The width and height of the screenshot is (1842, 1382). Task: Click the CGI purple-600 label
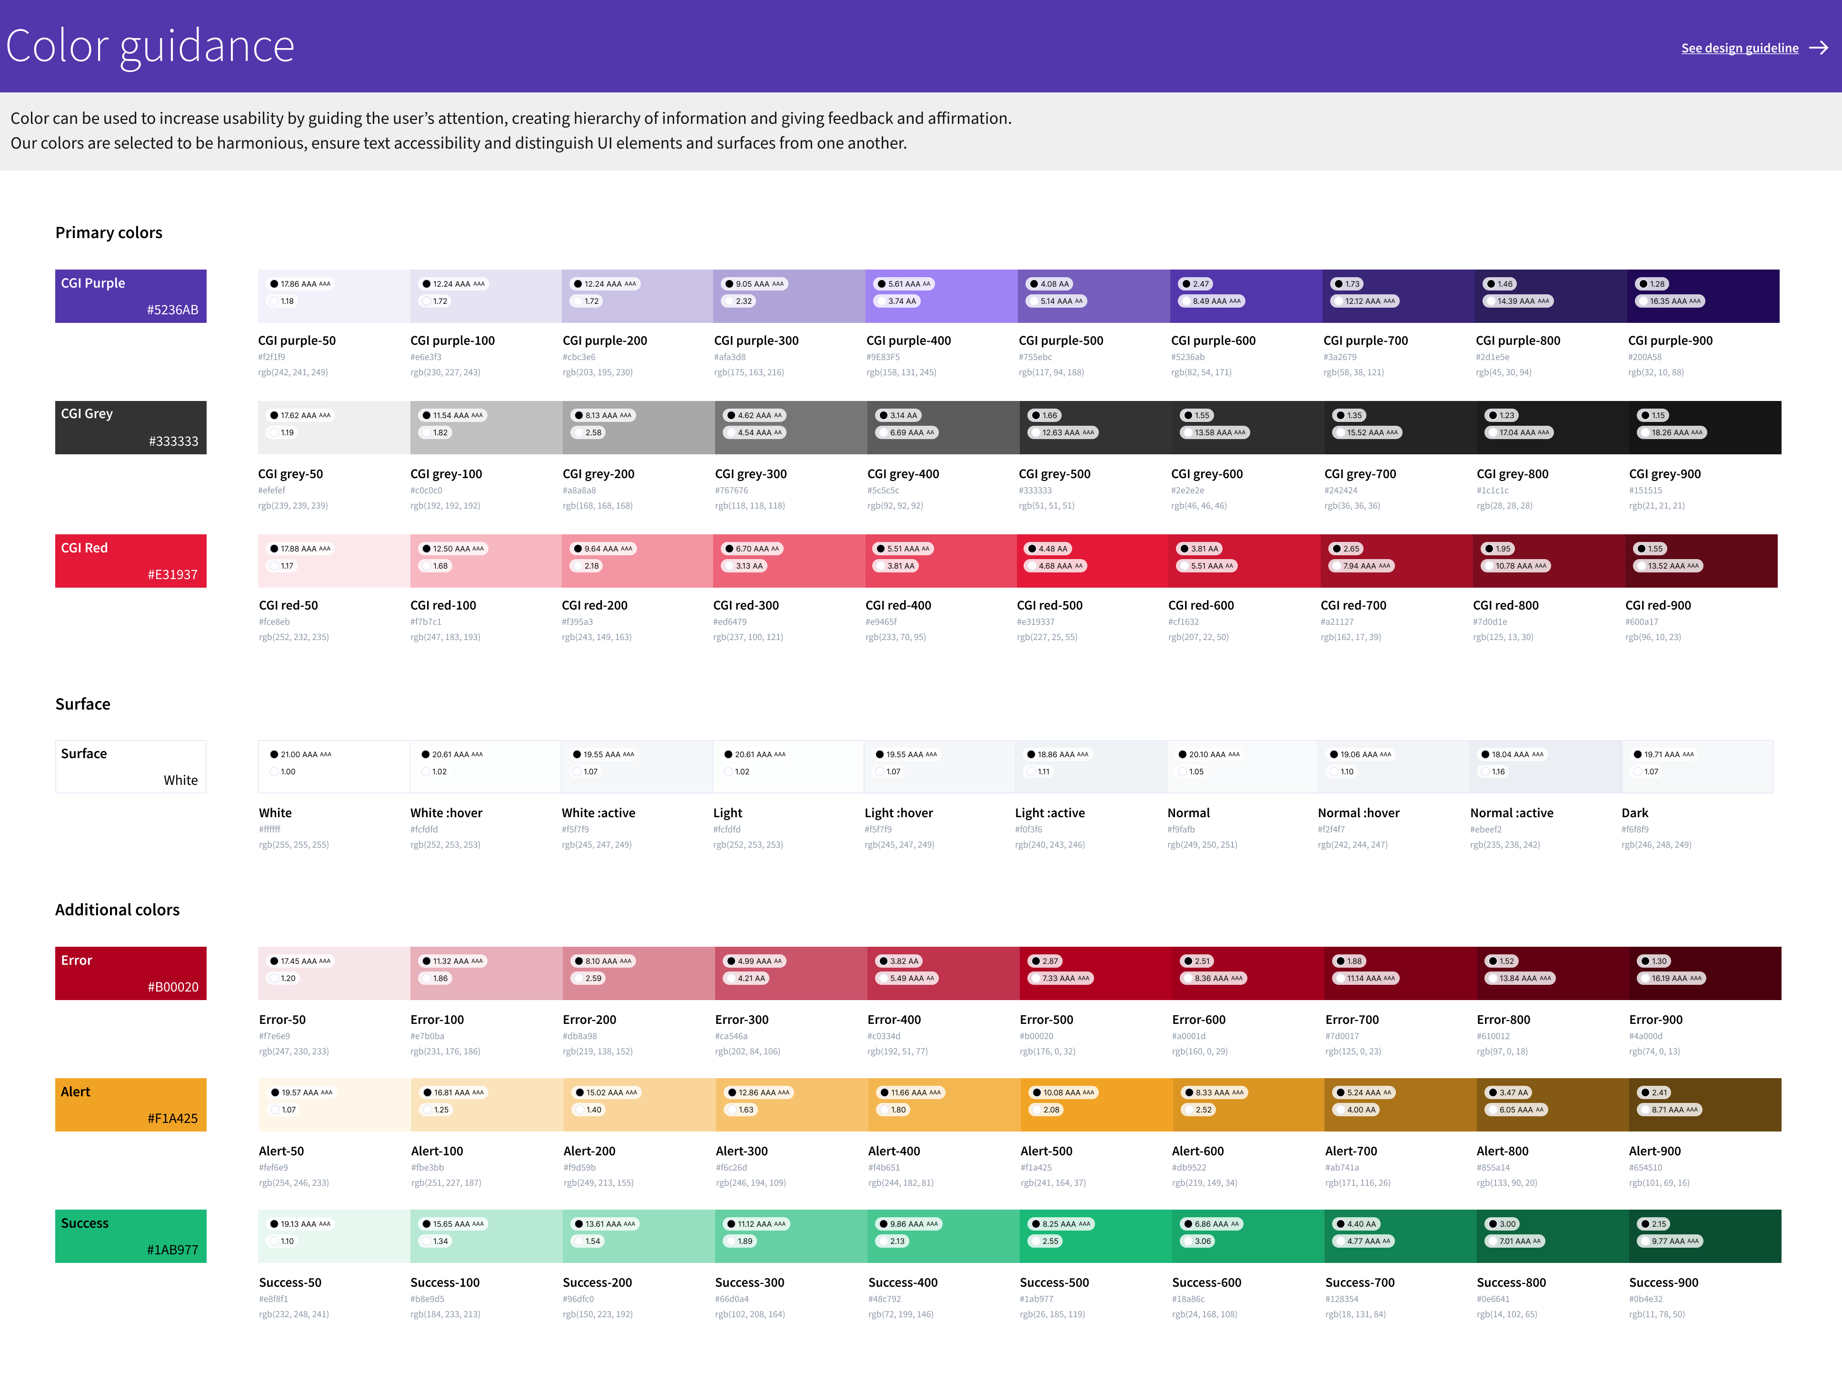[x=1213, y=340]
